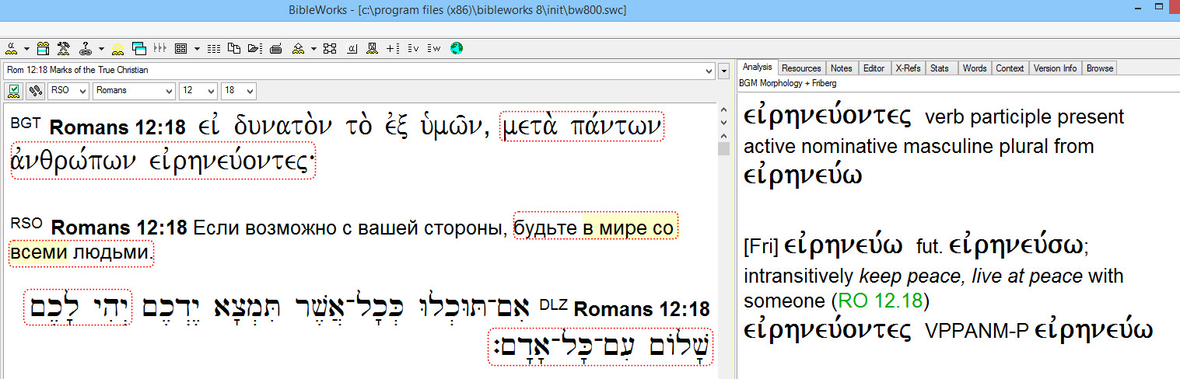Click the BGT version label
Viewport: 1180px width, 379px height.
[26, 123]
